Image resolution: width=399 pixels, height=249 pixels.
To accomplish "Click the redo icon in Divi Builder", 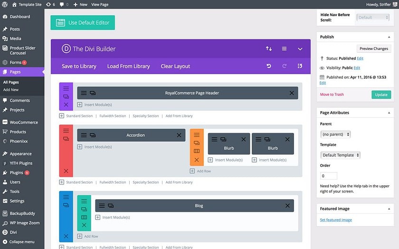I will pos(284,66).
